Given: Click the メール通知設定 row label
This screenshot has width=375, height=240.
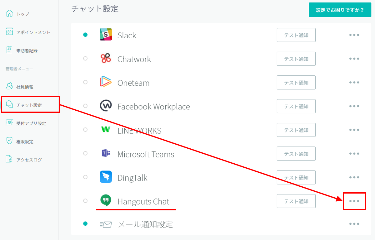Looking at the screenshot, I should pyautogui.click(x=145, y=224).
